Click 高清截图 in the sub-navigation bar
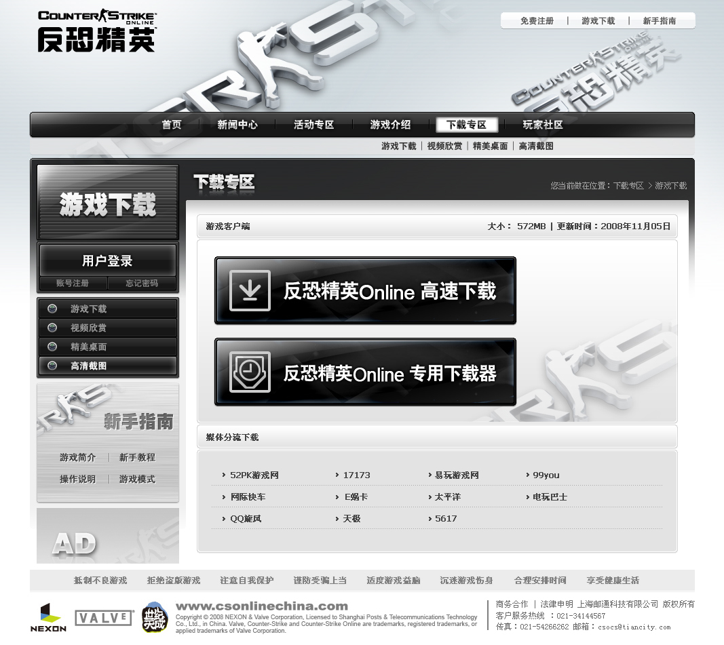 pyautogui.click(x=536, y=146)
